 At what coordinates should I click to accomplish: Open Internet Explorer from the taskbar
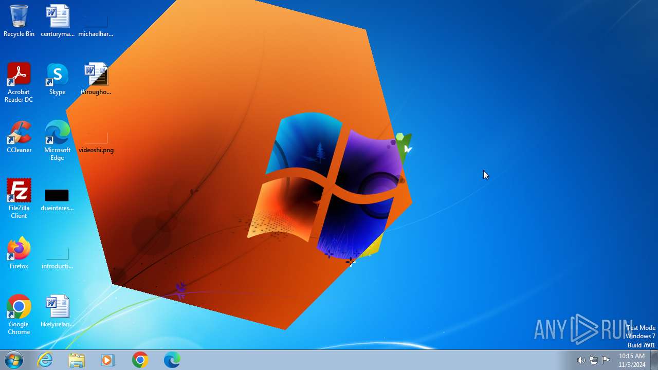tap(45, 360)
